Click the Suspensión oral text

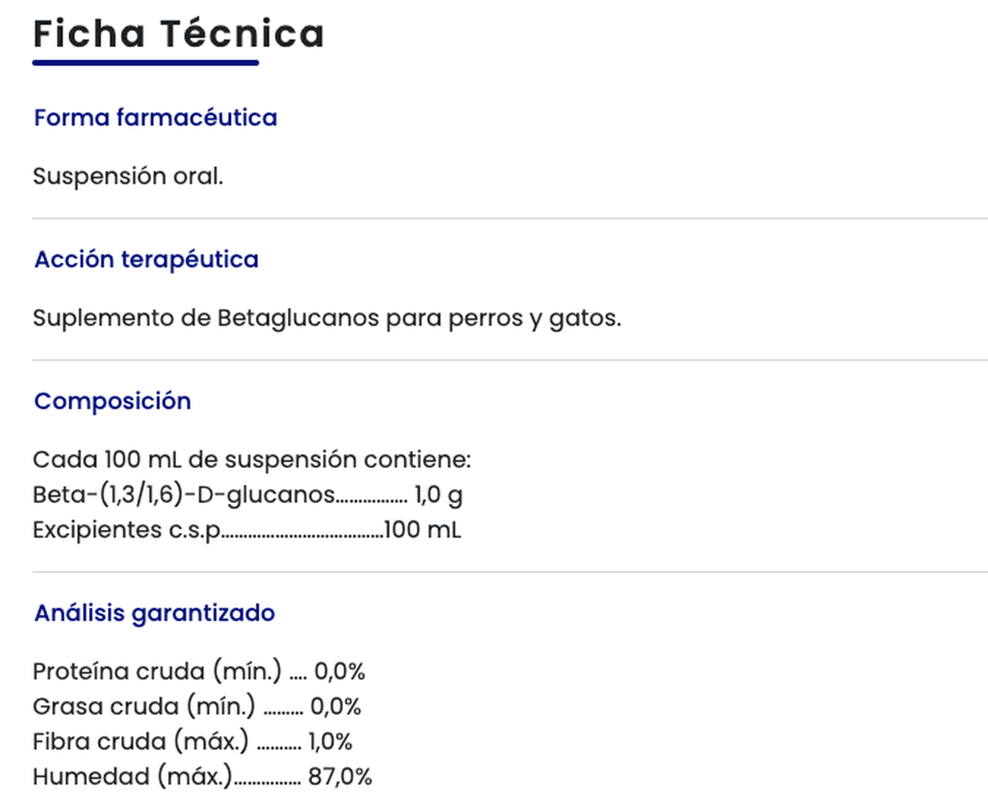click(128, 176)
